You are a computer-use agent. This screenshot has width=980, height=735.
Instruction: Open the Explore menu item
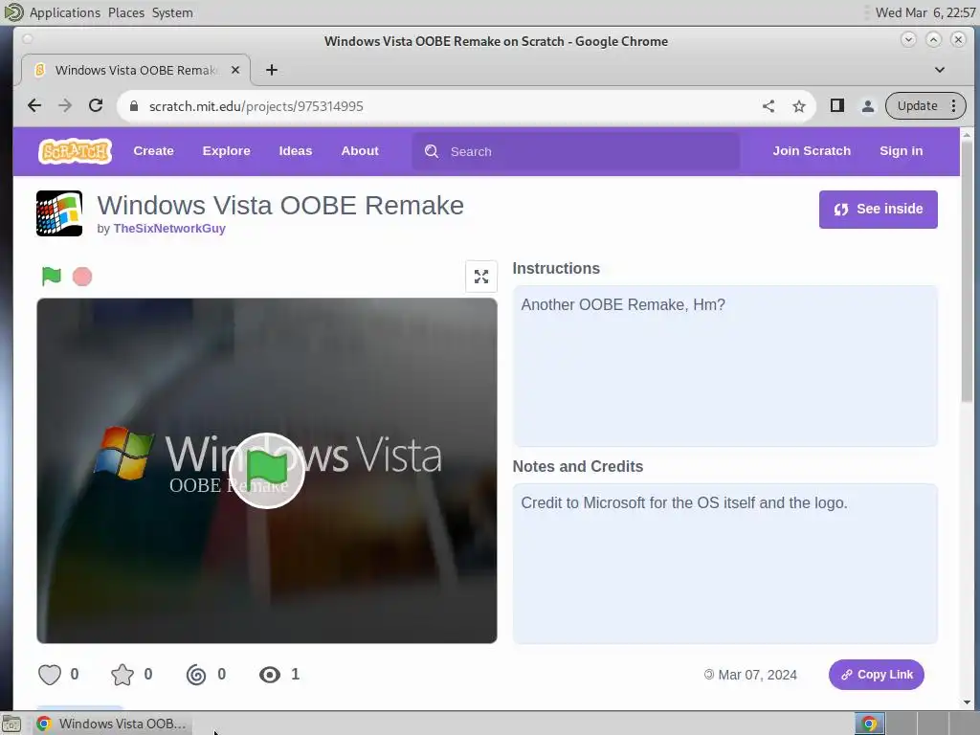pyautogui.click(x=226, y=150)
